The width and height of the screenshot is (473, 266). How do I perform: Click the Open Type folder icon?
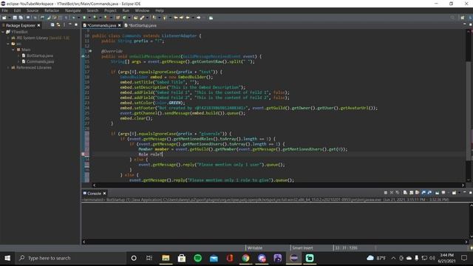click(x=136, y=18)
